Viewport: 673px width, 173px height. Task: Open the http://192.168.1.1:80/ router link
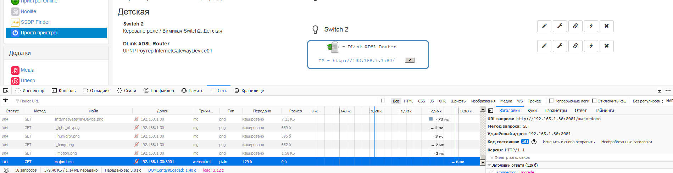363,61
